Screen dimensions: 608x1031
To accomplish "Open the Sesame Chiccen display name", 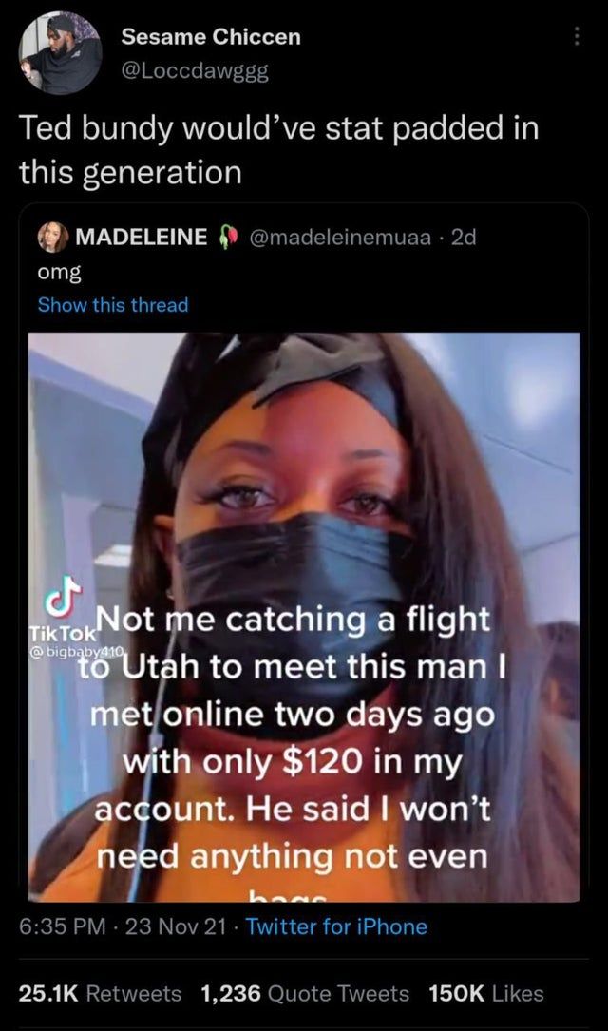I will pos(211,37).
